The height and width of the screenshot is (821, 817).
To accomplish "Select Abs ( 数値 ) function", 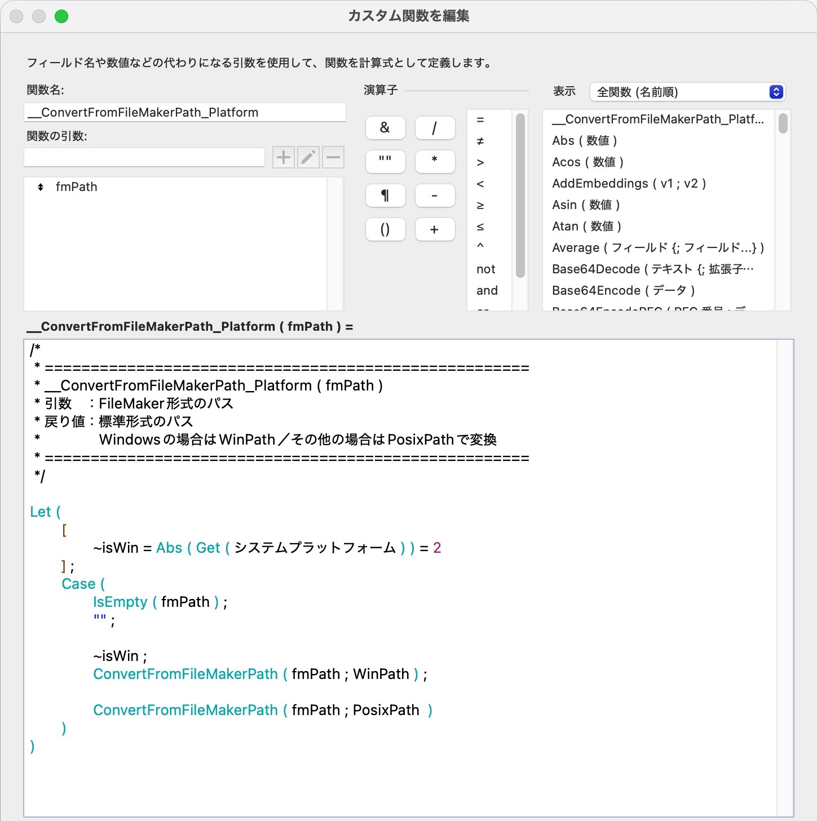I will [x=658, y=141].
